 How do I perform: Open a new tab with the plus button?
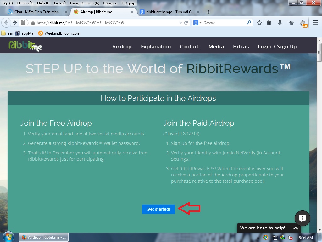[208, 12]
